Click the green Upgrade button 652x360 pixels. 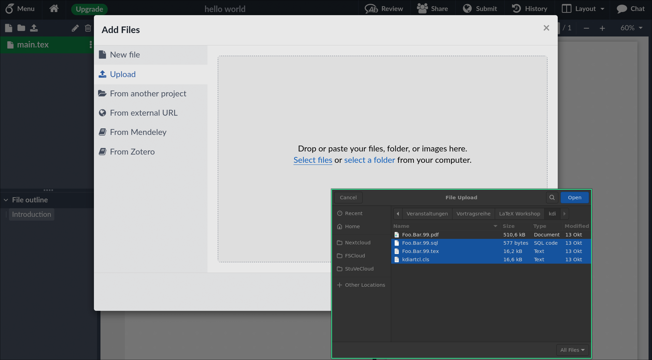click(89, 9)
